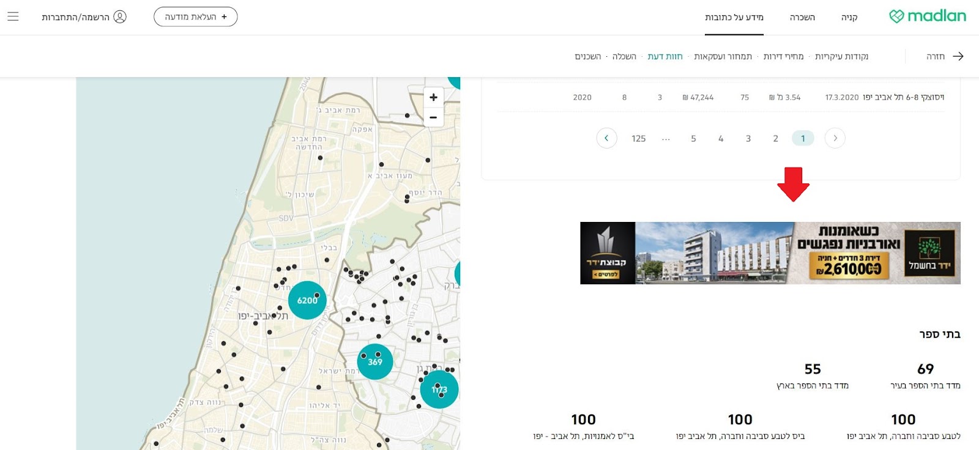Viewport: 979px width, 450px height.
Task: Click the madlan logo
Action: click(x=927, y=17)
